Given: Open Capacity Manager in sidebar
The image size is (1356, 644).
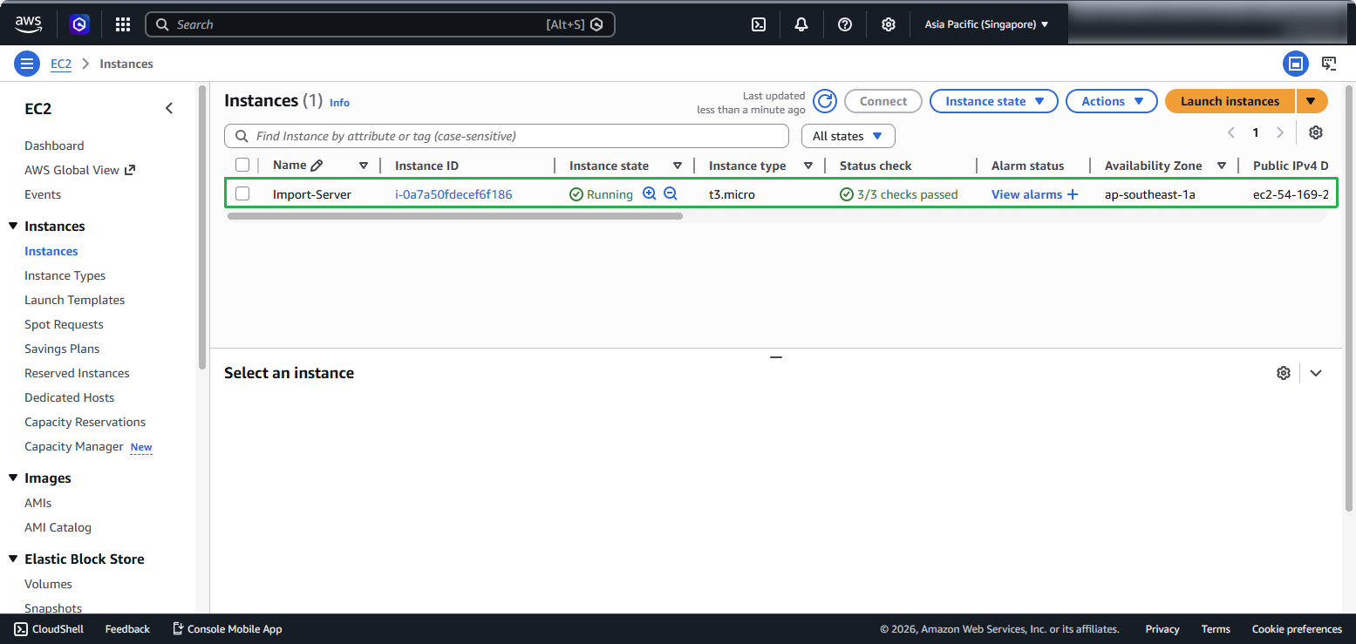Looking at the screenshot, I should point(74,446).
